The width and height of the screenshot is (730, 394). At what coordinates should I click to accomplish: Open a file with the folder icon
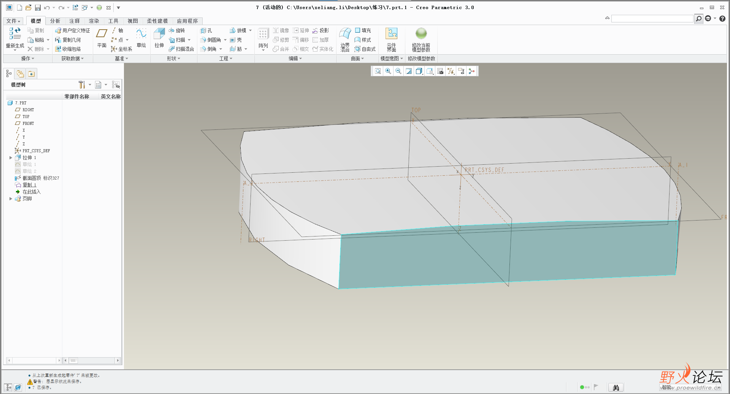pos(29,8)
